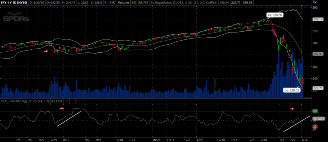Click the green 60 value in the study header
Image resolution: width=328 pixels, height=142 pixels.
point(66,101)
